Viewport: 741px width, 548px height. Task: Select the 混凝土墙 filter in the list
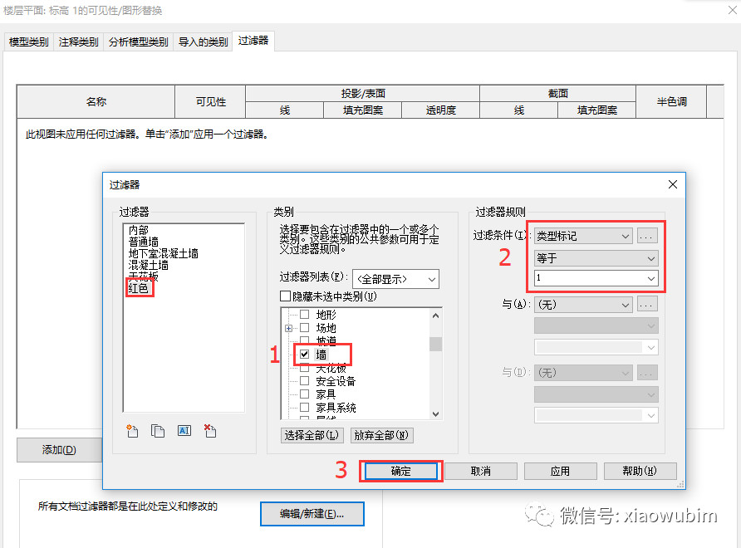149,265
